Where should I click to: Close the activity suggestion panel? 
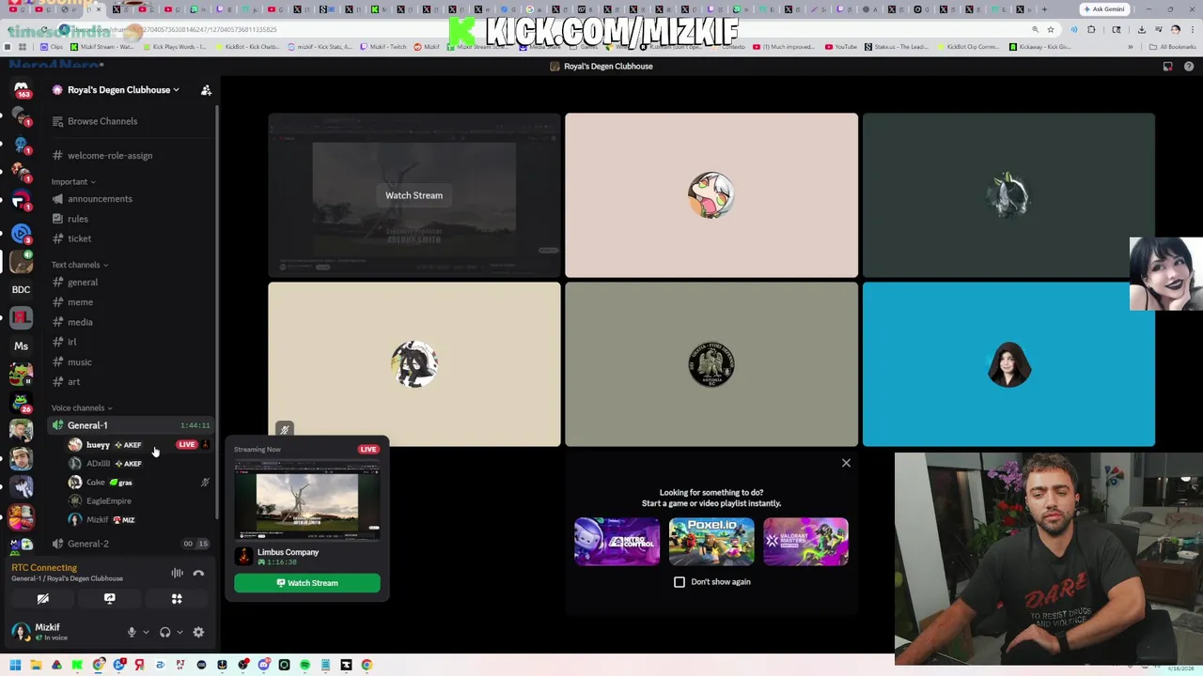tap(846, 463)
